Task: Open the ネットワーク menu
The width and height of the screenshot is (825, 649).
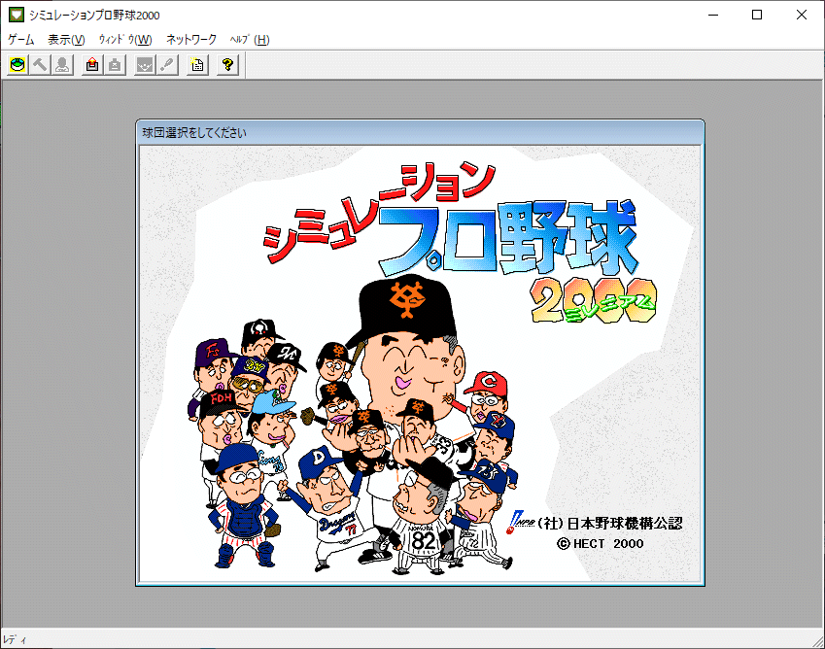Action: [191, 40]
